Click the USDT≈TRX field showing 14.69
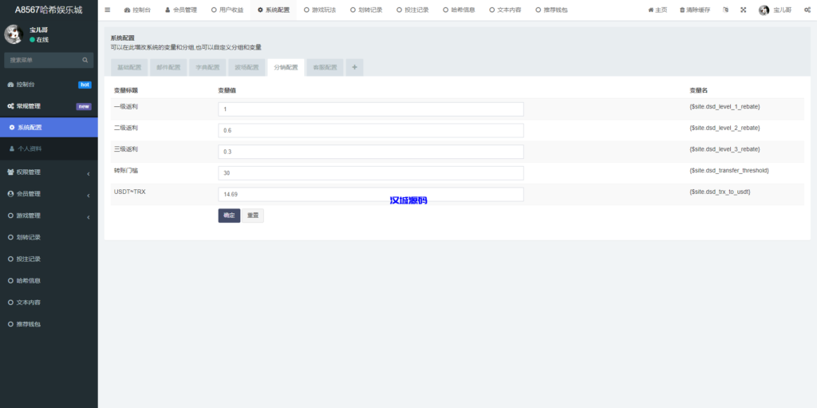The image size is (817, 408). point(371,194)
